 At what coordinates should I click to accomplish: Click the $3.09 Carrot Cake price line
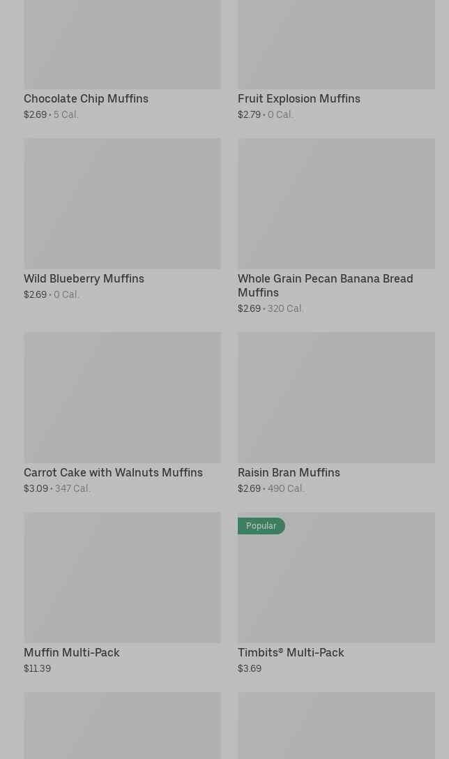click(x=56, y=488)
